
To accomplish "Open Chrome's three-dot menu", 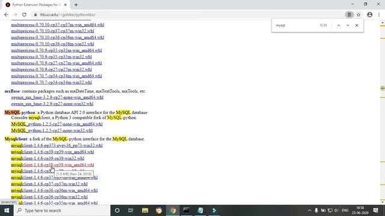I will (379, 14).
